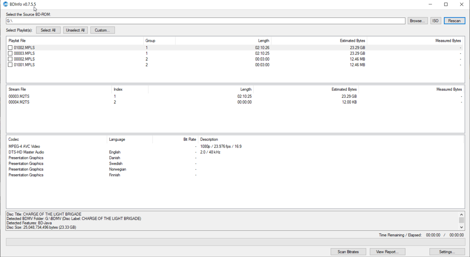Click the Description column header
The height and width of the screenshot is (257, 470).
pyautogui.click(x=330, y=139)
